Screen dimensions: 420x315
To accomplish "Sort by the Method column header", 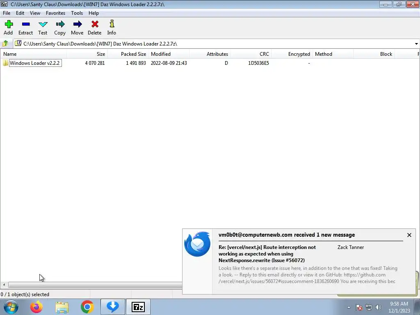I will tap(333, 54).
